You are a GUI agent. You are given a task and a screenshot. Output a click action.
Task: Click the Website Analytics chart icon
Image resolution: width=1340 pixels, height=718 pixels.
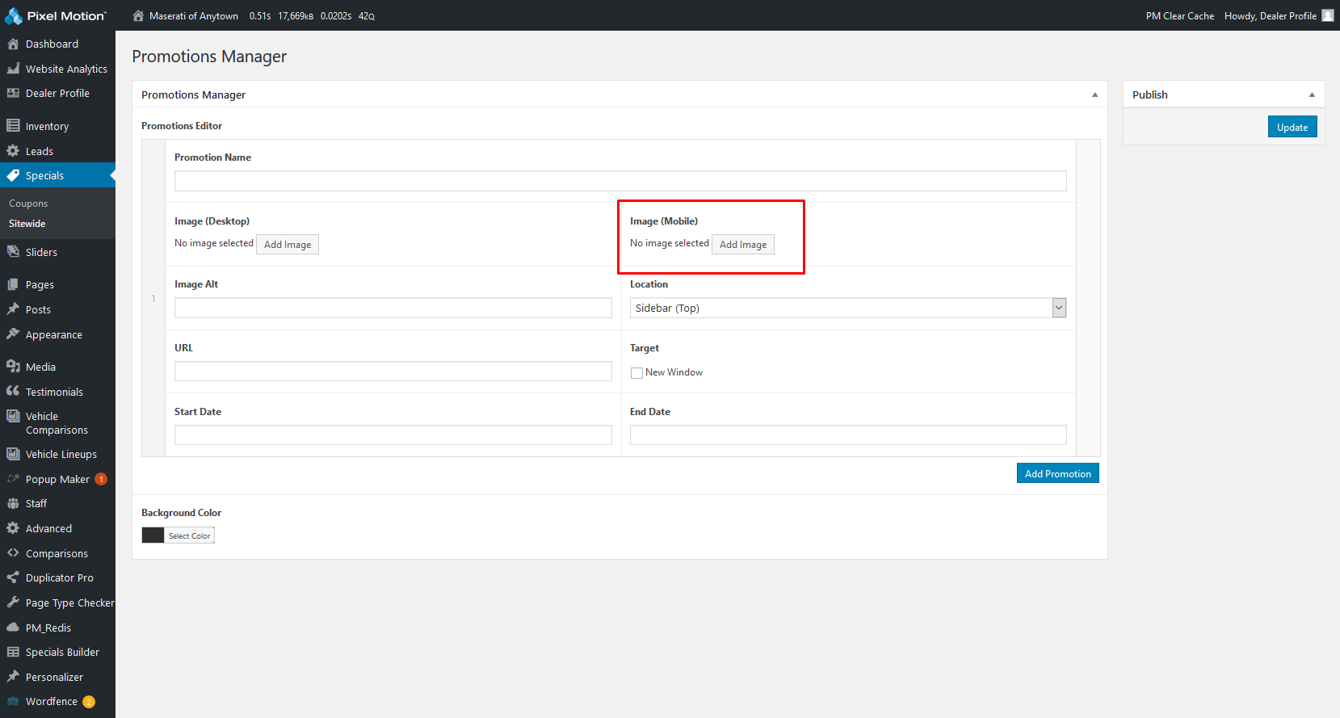(x=13, y=69)
